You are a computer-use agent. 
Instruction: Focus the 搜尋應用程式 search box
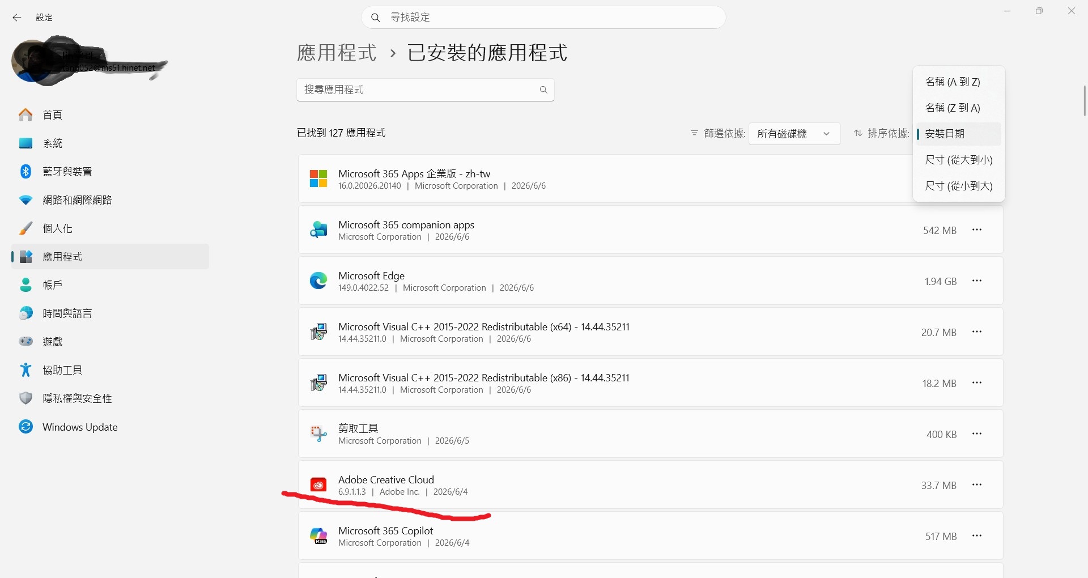[x=425, y=90]
